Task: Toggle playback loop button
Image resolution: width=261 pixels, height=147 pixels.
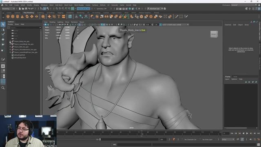Action: (238, 139)
